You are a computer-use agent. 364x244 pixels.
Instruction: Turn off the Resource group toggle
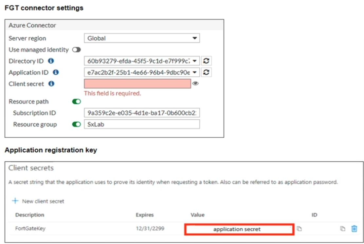pos(76,125)
